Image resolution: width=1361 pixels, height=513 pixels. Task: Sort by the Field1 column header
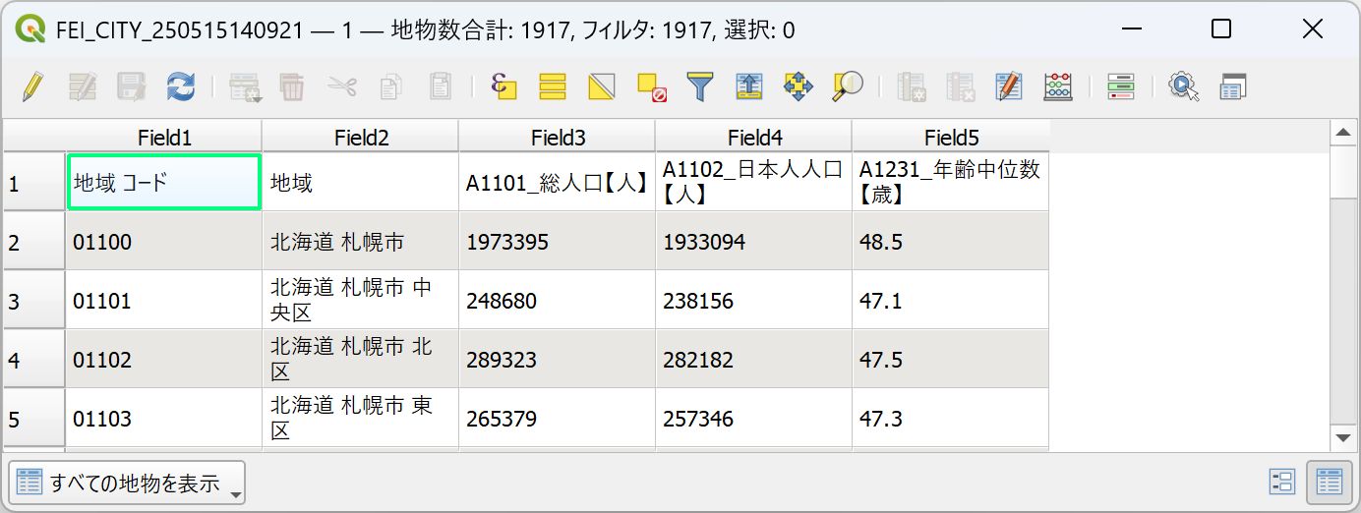(x=164, y=137)
